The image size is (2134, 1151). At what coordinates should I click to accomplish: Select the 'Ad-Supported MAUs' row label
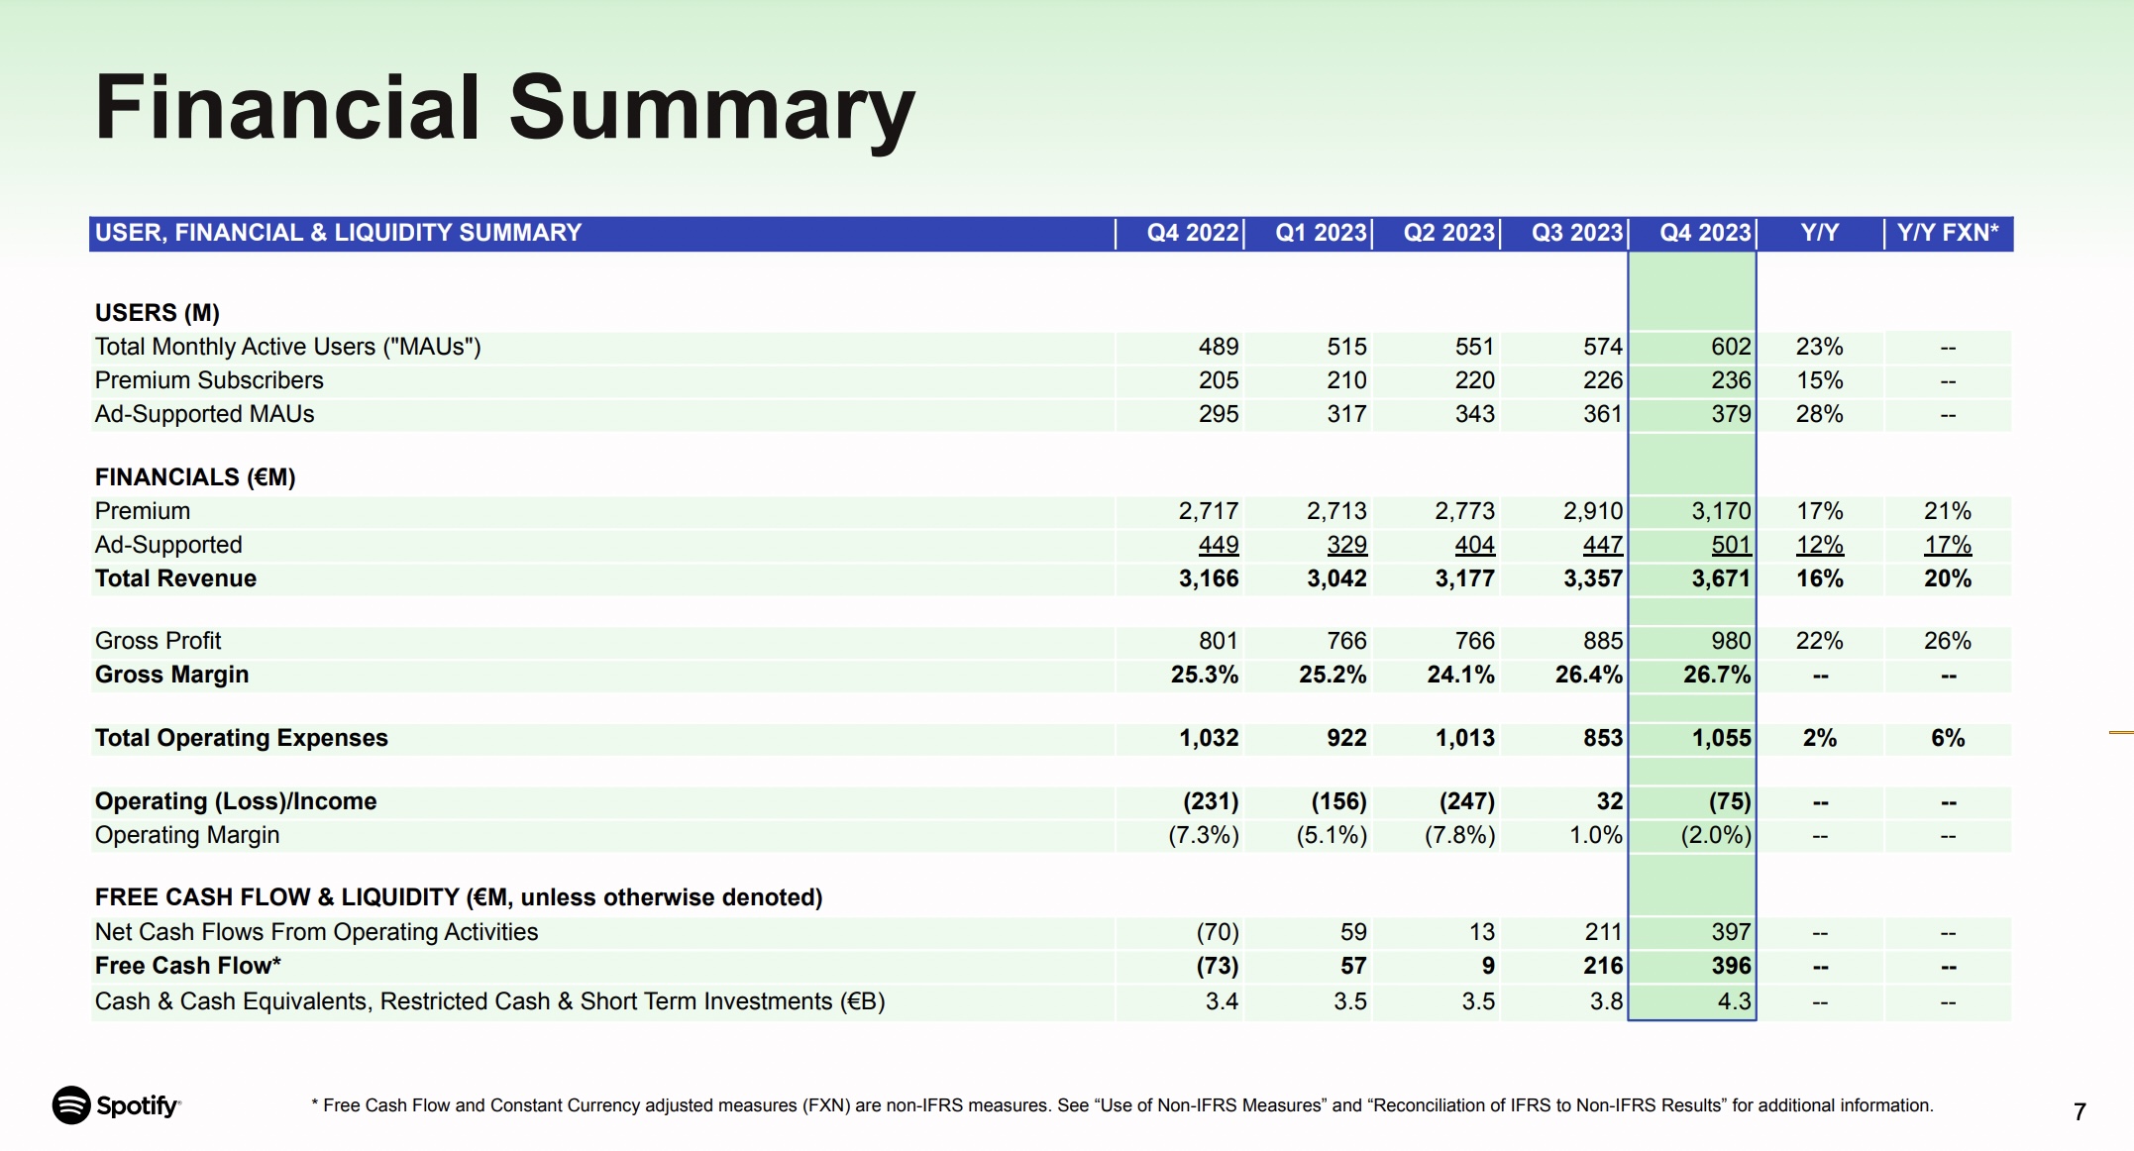pos(204,414)
